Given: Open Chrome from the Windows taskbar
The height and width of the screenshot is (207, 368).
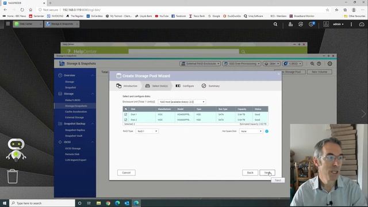Looking at the screenshot, I should tap(108, 203).
